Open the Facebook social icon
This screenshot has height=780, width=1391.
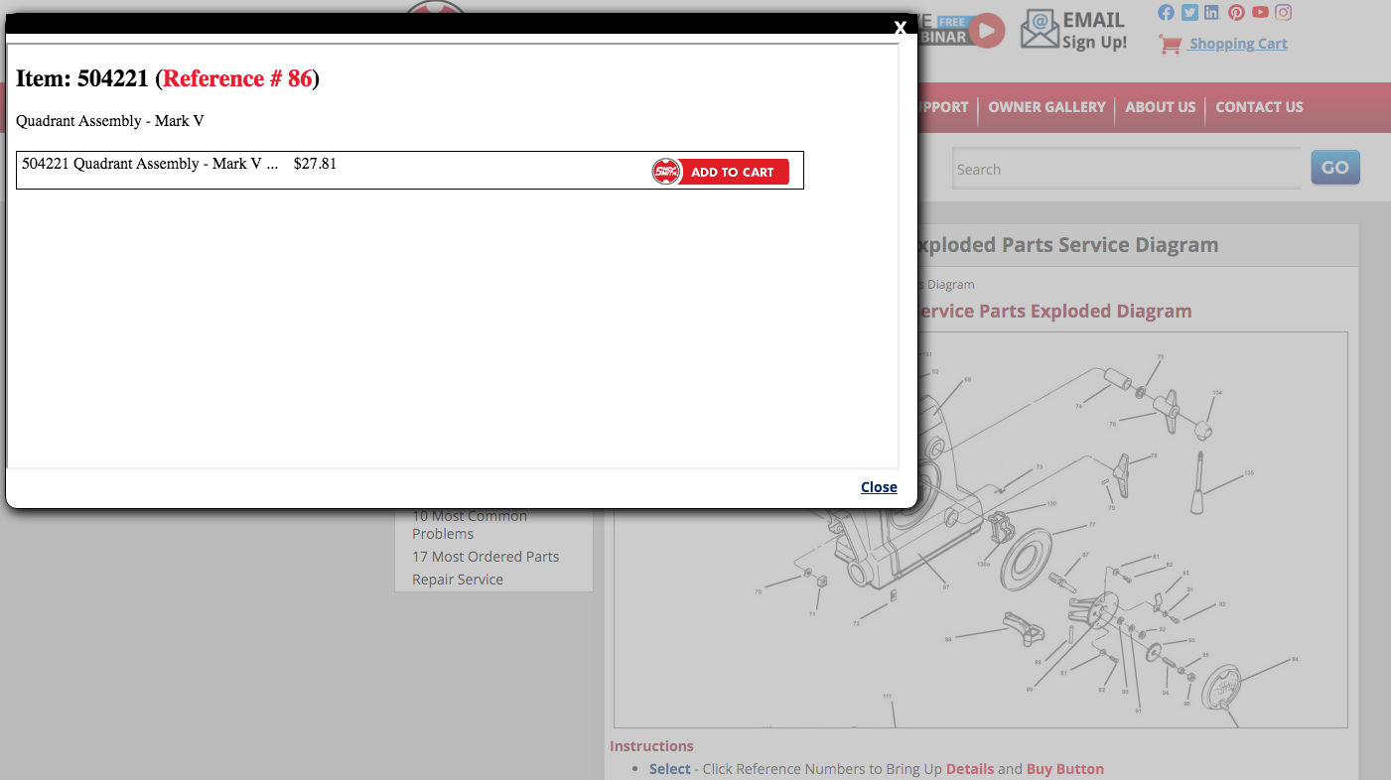[1166, 13]
